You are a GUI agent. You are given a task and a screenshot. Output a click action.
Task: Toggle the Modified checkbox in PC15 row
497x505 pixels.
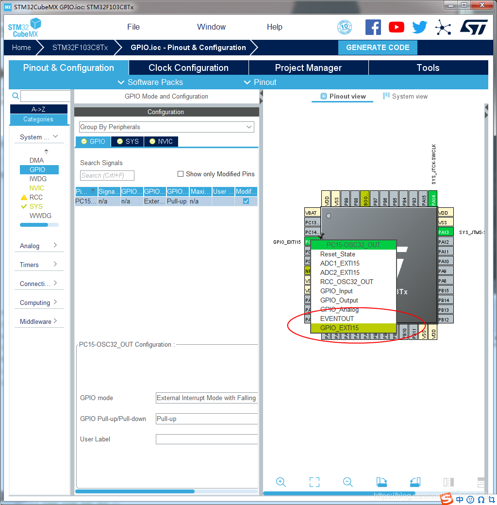coord(246,201)
